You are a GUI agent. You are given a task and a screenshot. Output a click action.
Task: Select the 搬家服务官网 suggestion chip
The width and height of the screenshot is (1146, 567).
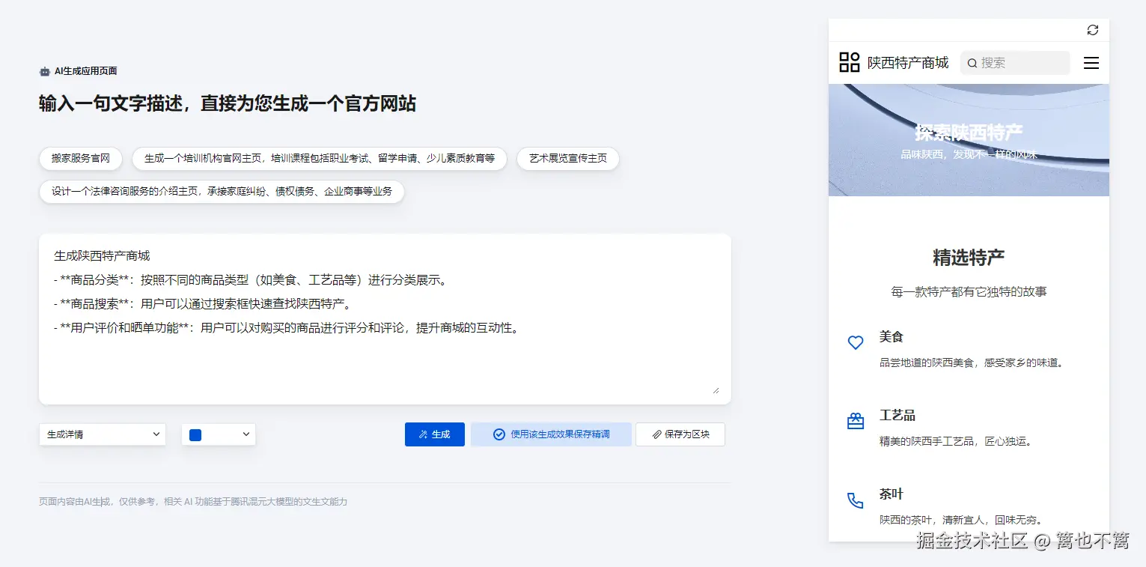[81, 159]
